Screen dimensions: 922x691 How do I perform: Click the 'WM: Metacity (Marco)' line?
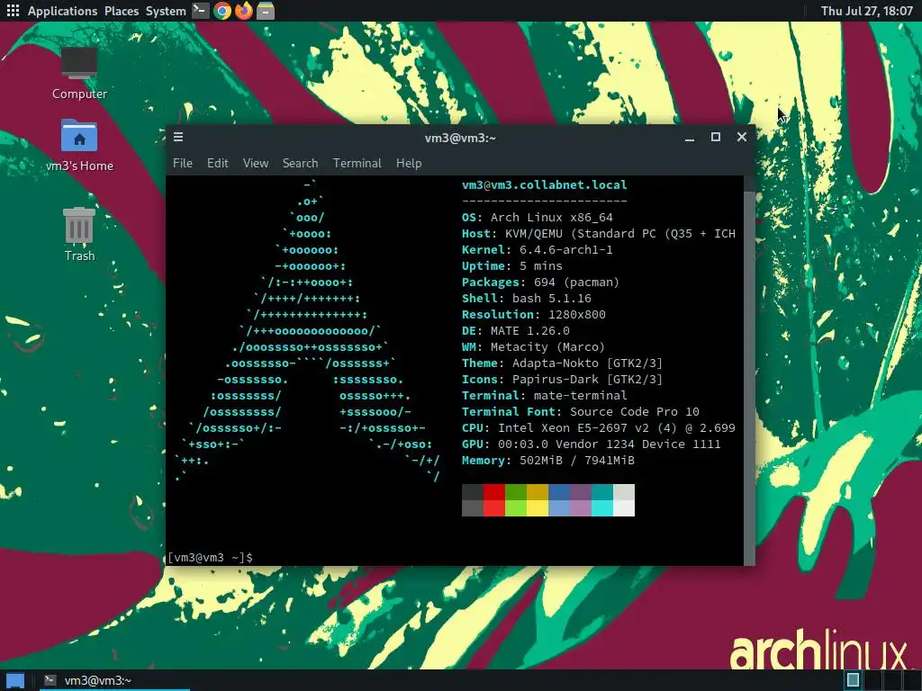533,347
